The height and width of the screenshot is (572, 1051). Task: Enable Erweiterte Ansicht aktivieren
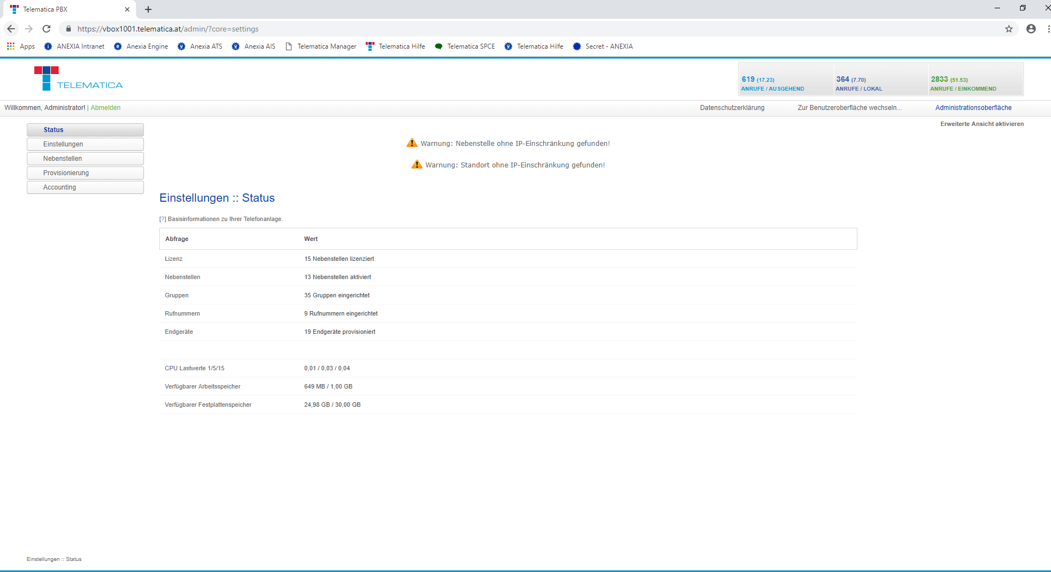point(981,124)
